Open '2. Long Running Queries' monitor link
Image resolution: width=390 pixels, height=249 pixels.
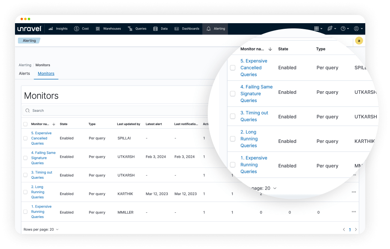click(x=37, y=192)
